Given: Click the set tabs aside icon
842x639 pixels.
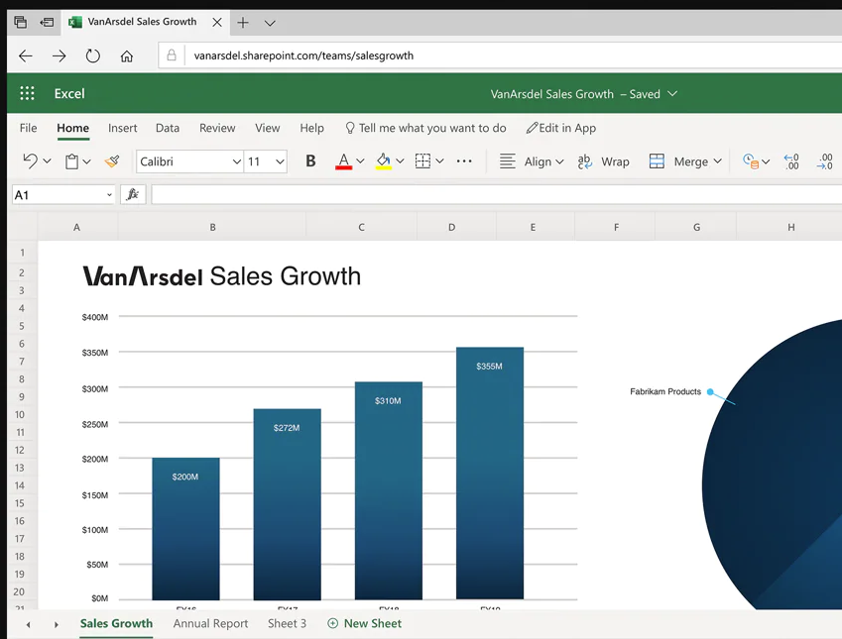Looking at the screenshot, I should (x=48, y=22).
